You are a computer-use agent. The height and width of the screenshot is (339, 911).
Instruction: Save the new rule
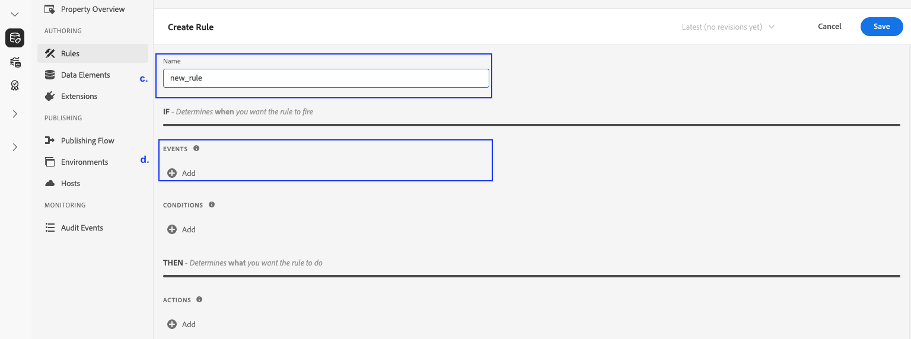coord(881,27)
